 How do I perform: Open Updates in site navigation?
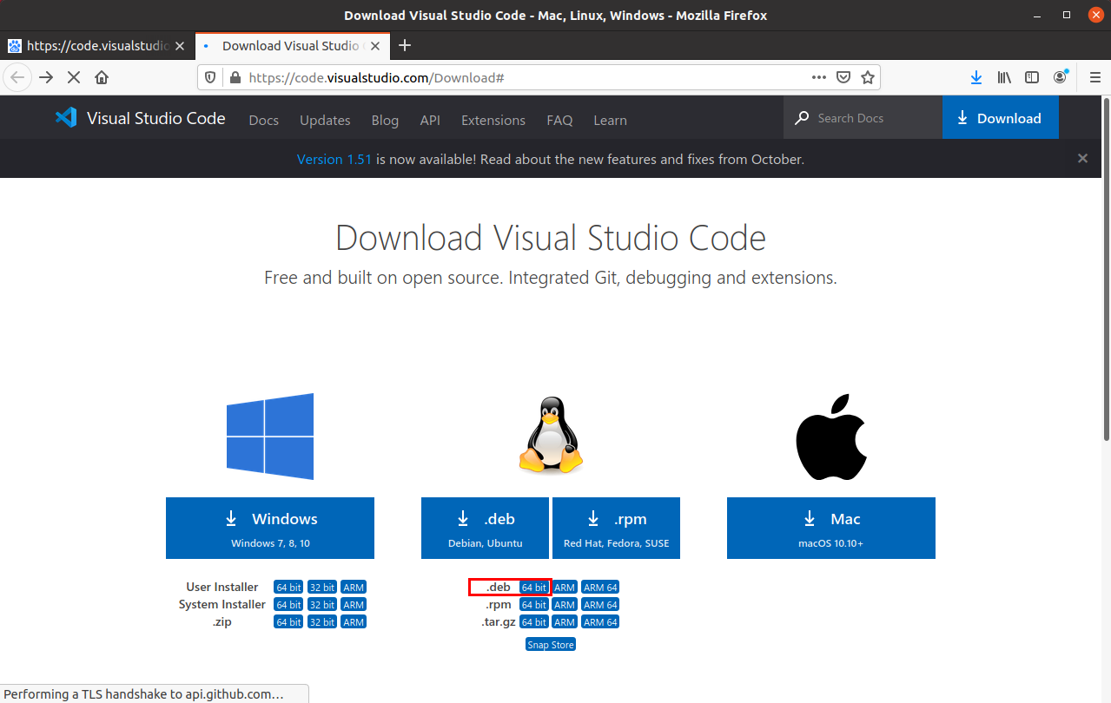tap(325, 121)
